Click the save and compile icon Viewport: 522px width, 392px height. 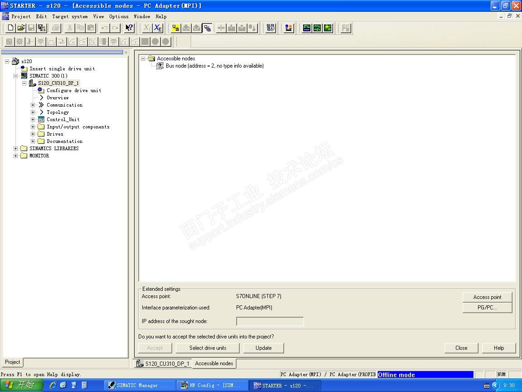click(42, 28)
